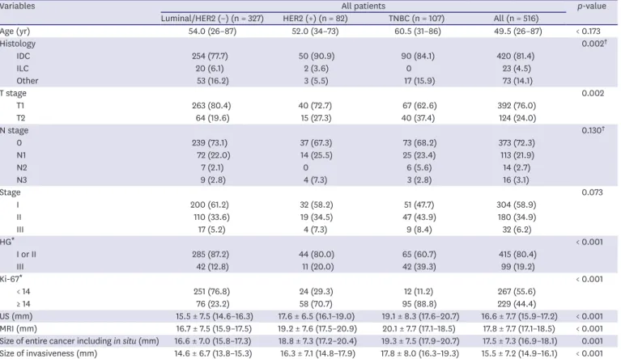Click the 'T2' row label

point(20,118)
